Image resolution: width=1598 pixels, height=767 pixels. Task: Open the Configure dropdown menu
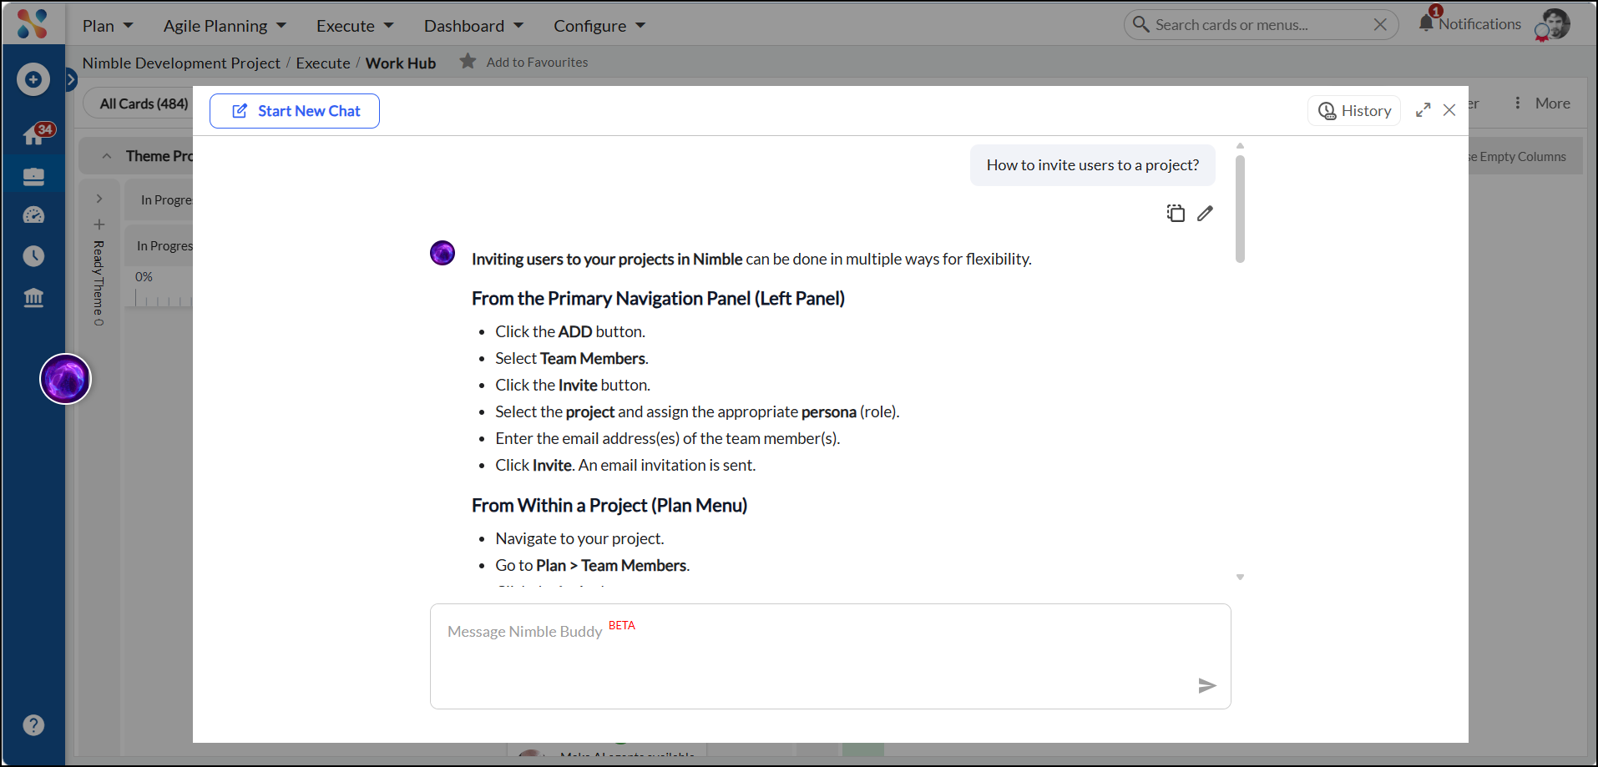coord(599,26)
